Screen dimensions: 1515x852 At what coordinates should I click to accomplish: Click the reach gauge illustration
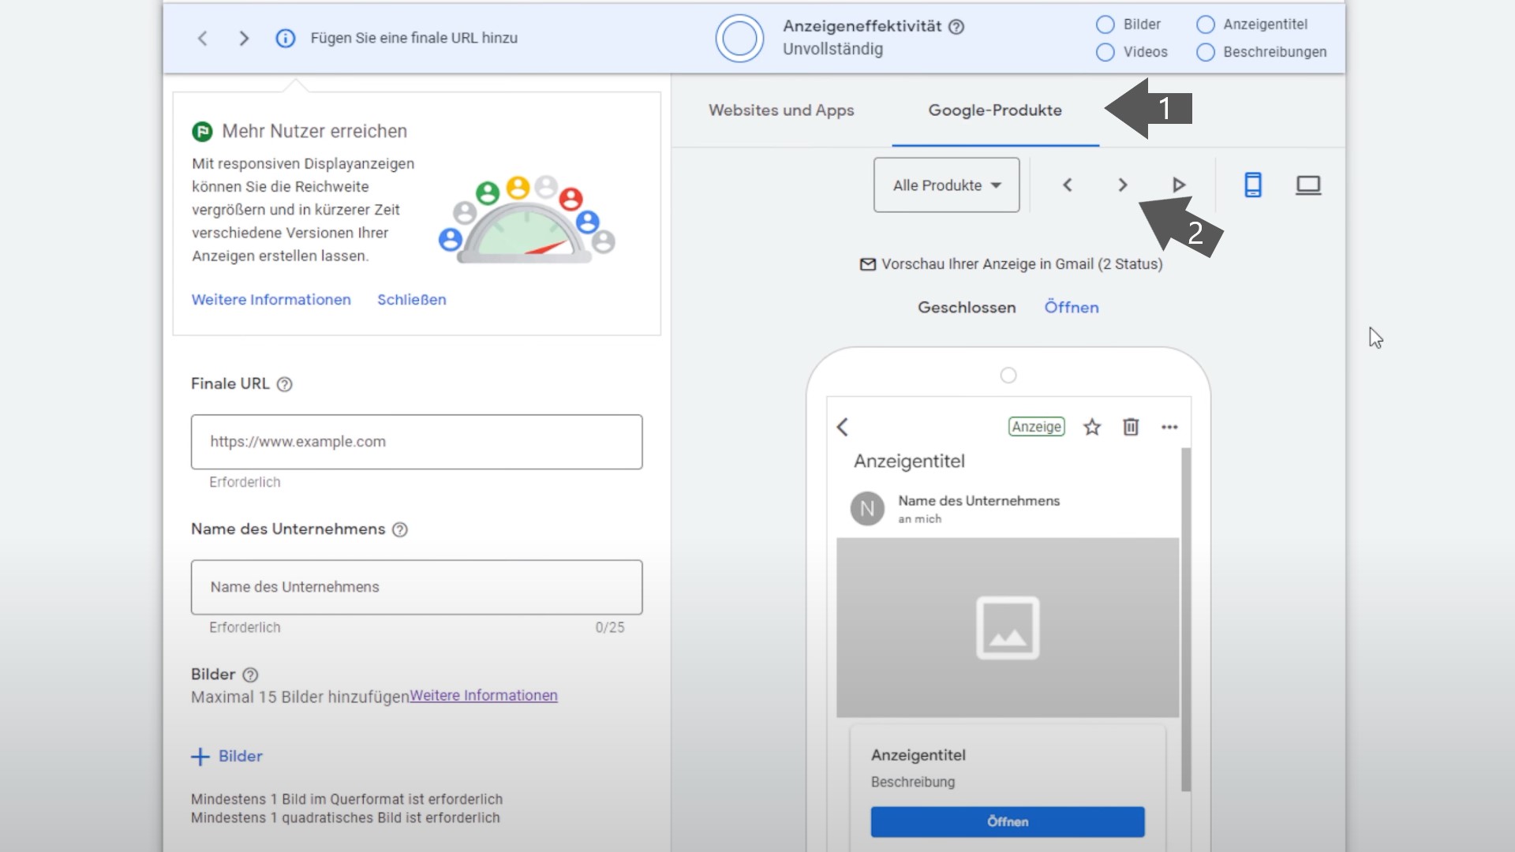point(526,219)
